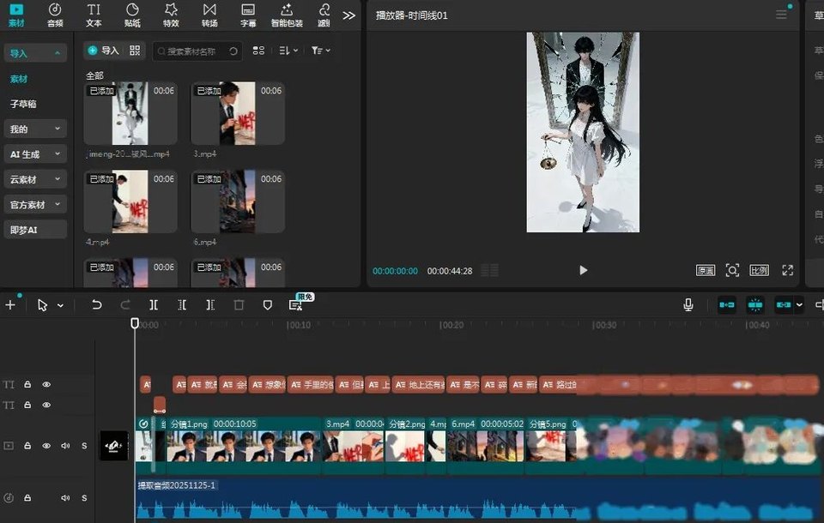824x523 pixels.
Task: Mute the 提取音频 audio track speaker
Action: click(x=65, y=497)
